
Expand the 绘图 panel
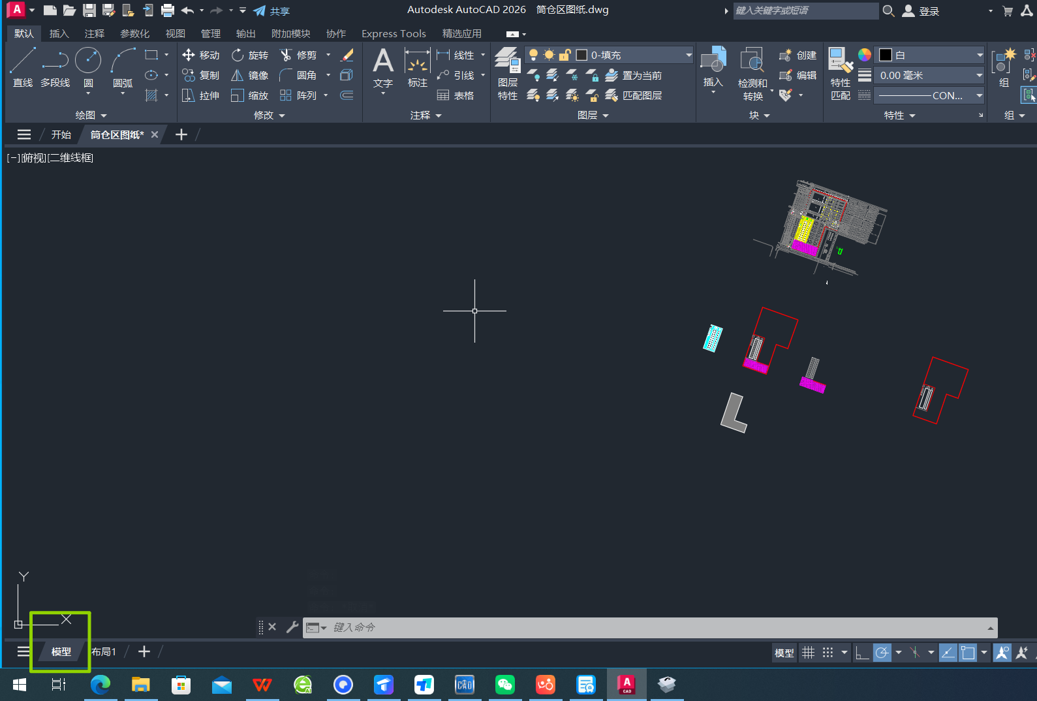click(x=91, y=115)
